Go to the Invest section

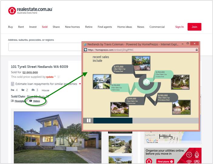(x=33, y=27)
